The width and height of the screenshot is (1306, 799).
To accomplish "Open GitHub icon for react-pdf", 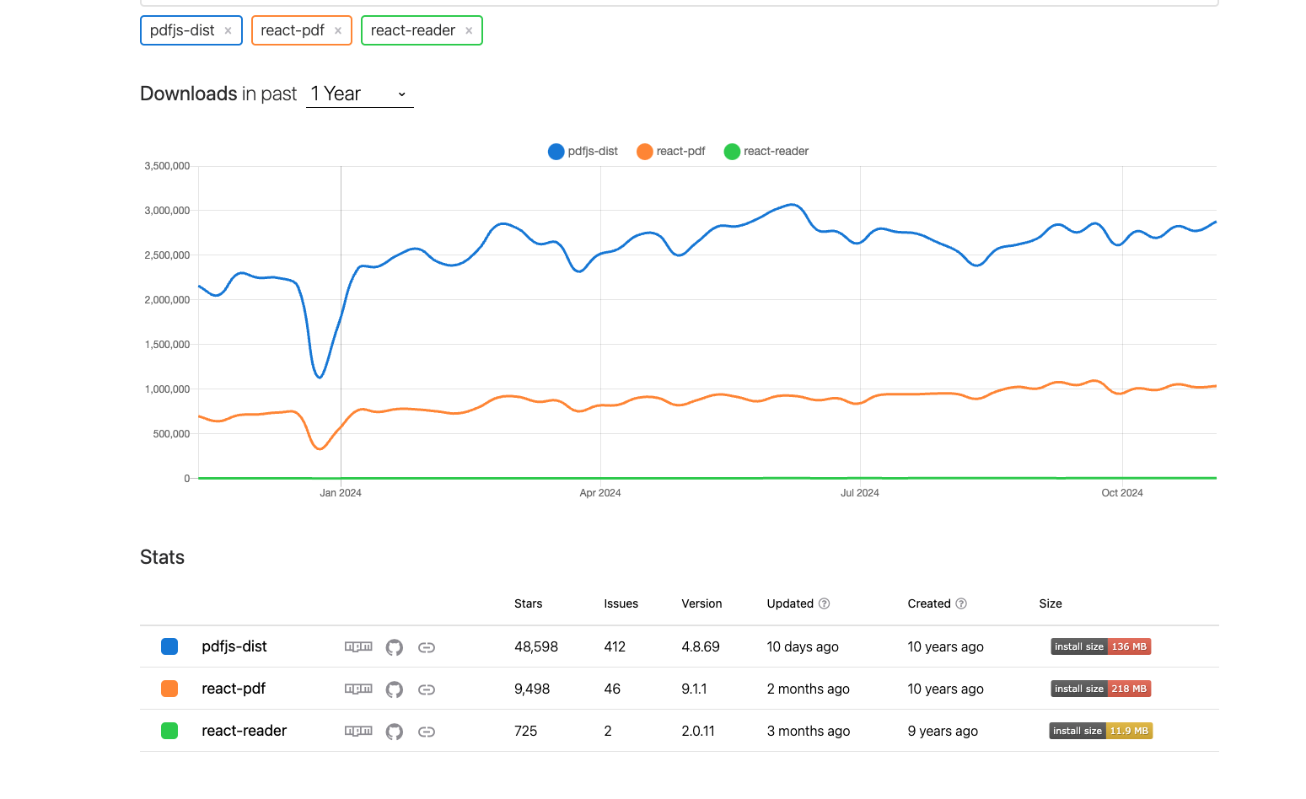I will coord(394,689).
